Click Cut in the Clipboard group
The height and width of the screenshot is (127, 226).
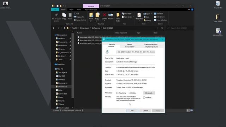[76, 13]
